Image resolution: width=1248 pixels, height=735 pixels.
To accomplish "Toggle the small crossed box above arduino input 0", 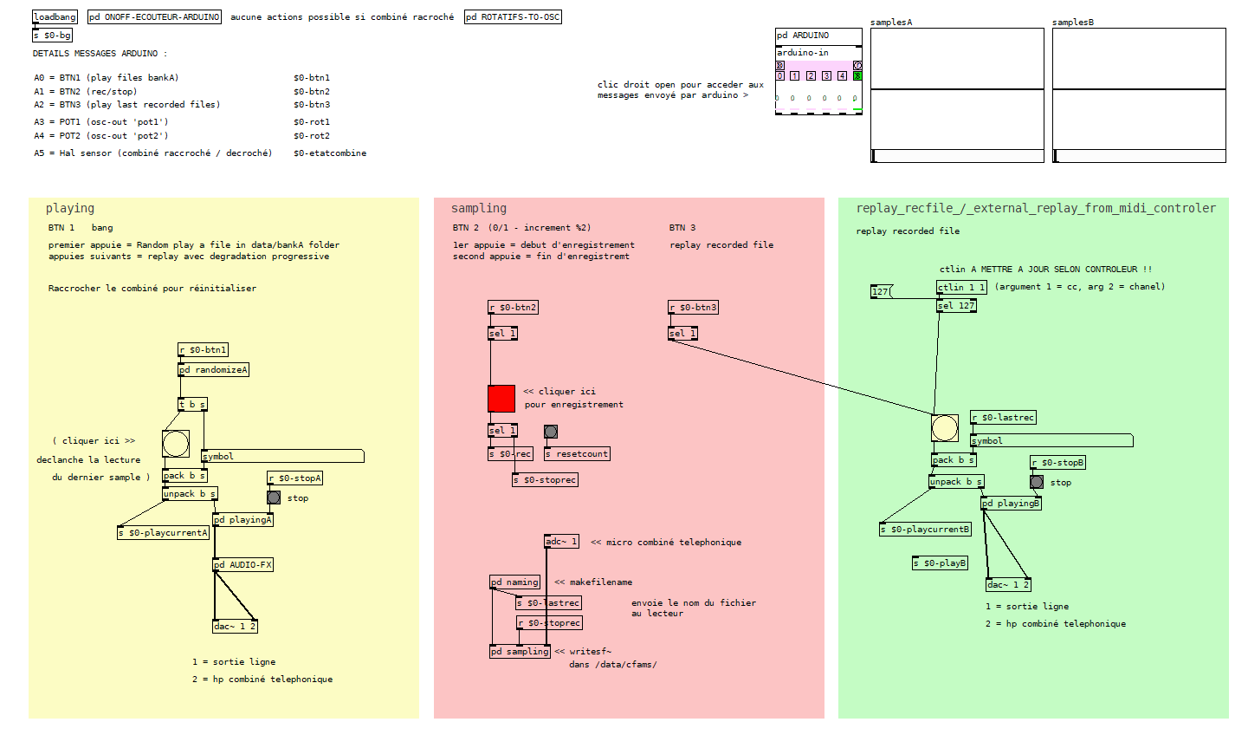I will coord(779,65).
